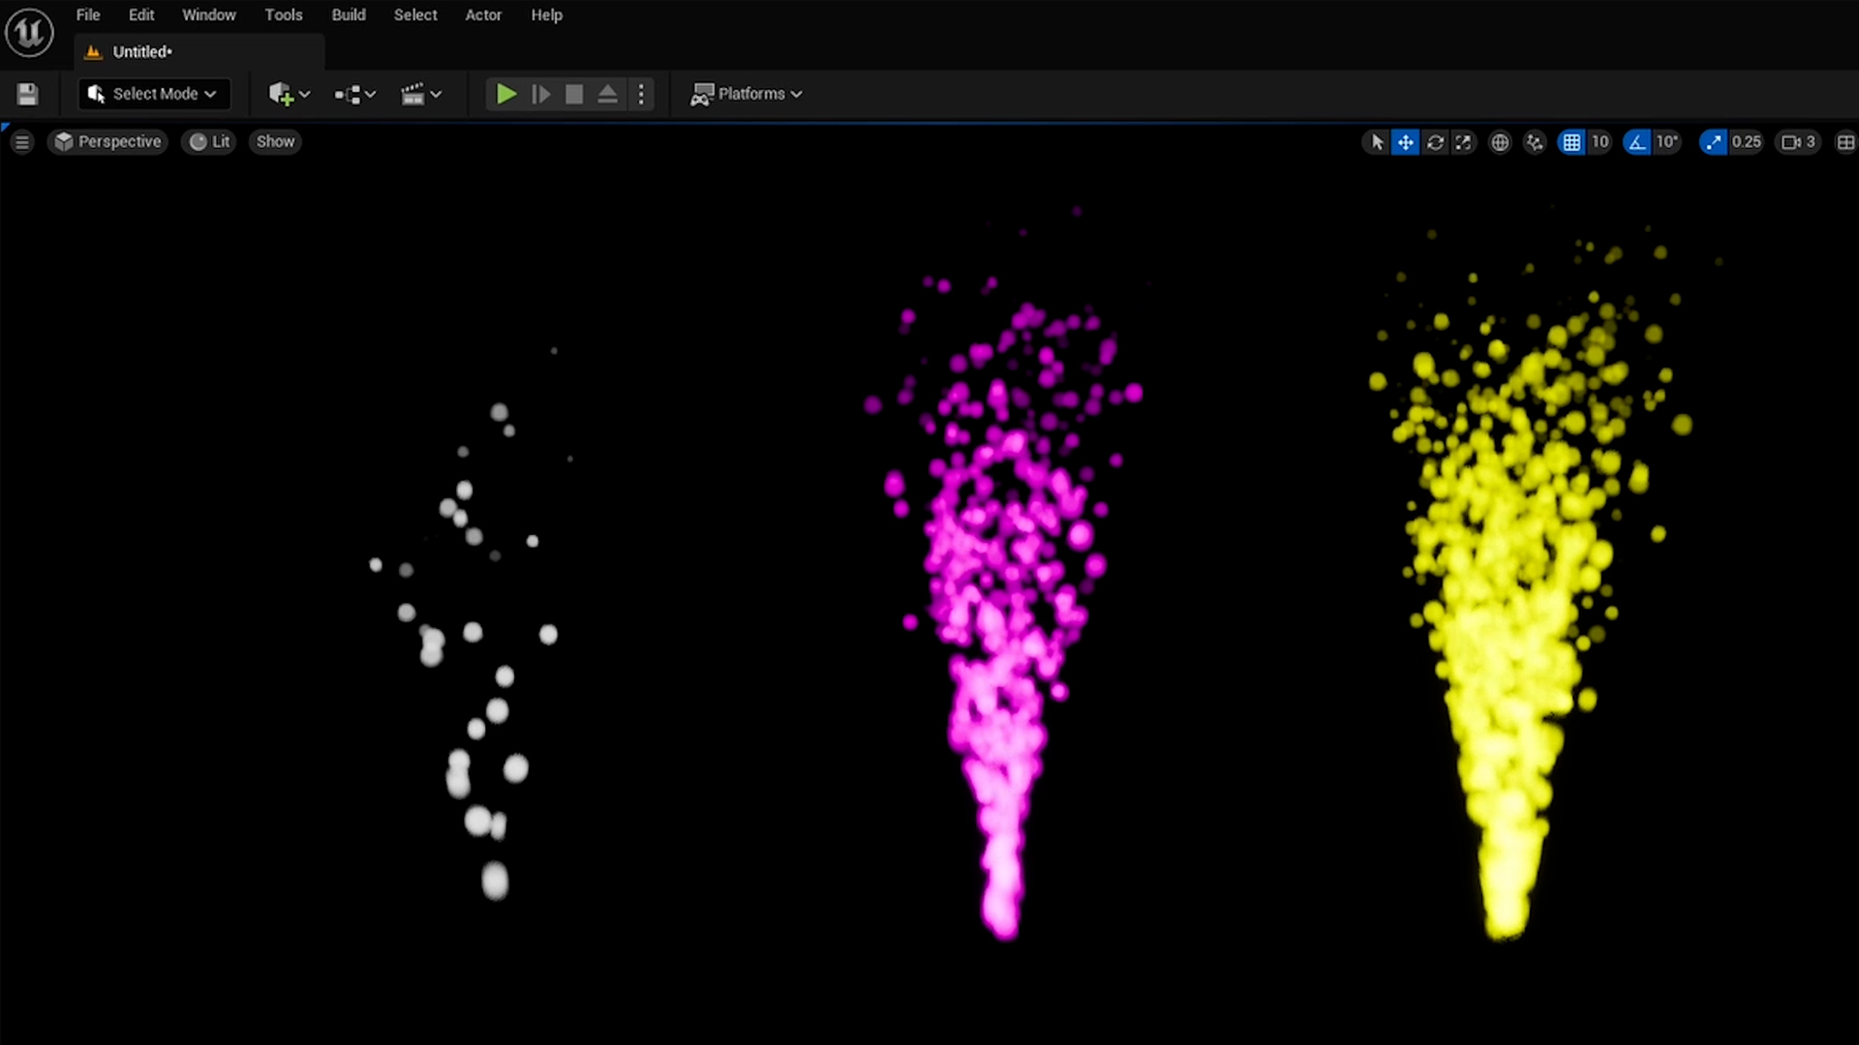Toggle rotation angle snapping

(x=1637, y=142)
